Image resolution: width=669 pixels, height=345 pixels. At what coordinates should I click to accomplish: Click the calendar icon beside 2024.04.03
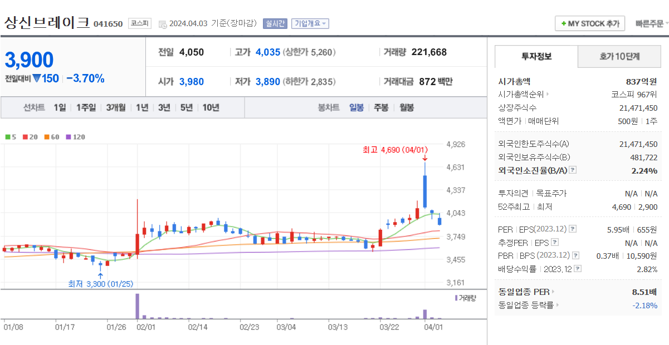point(162,24)
